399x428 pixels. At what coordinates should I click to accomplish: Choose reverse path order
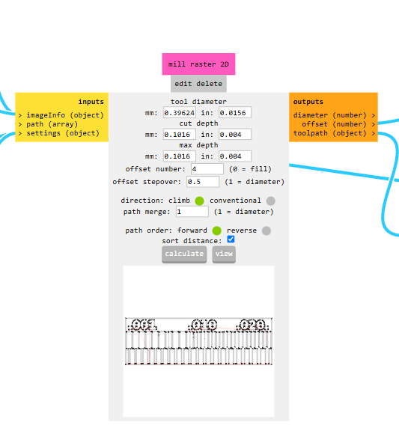point(266,230)
